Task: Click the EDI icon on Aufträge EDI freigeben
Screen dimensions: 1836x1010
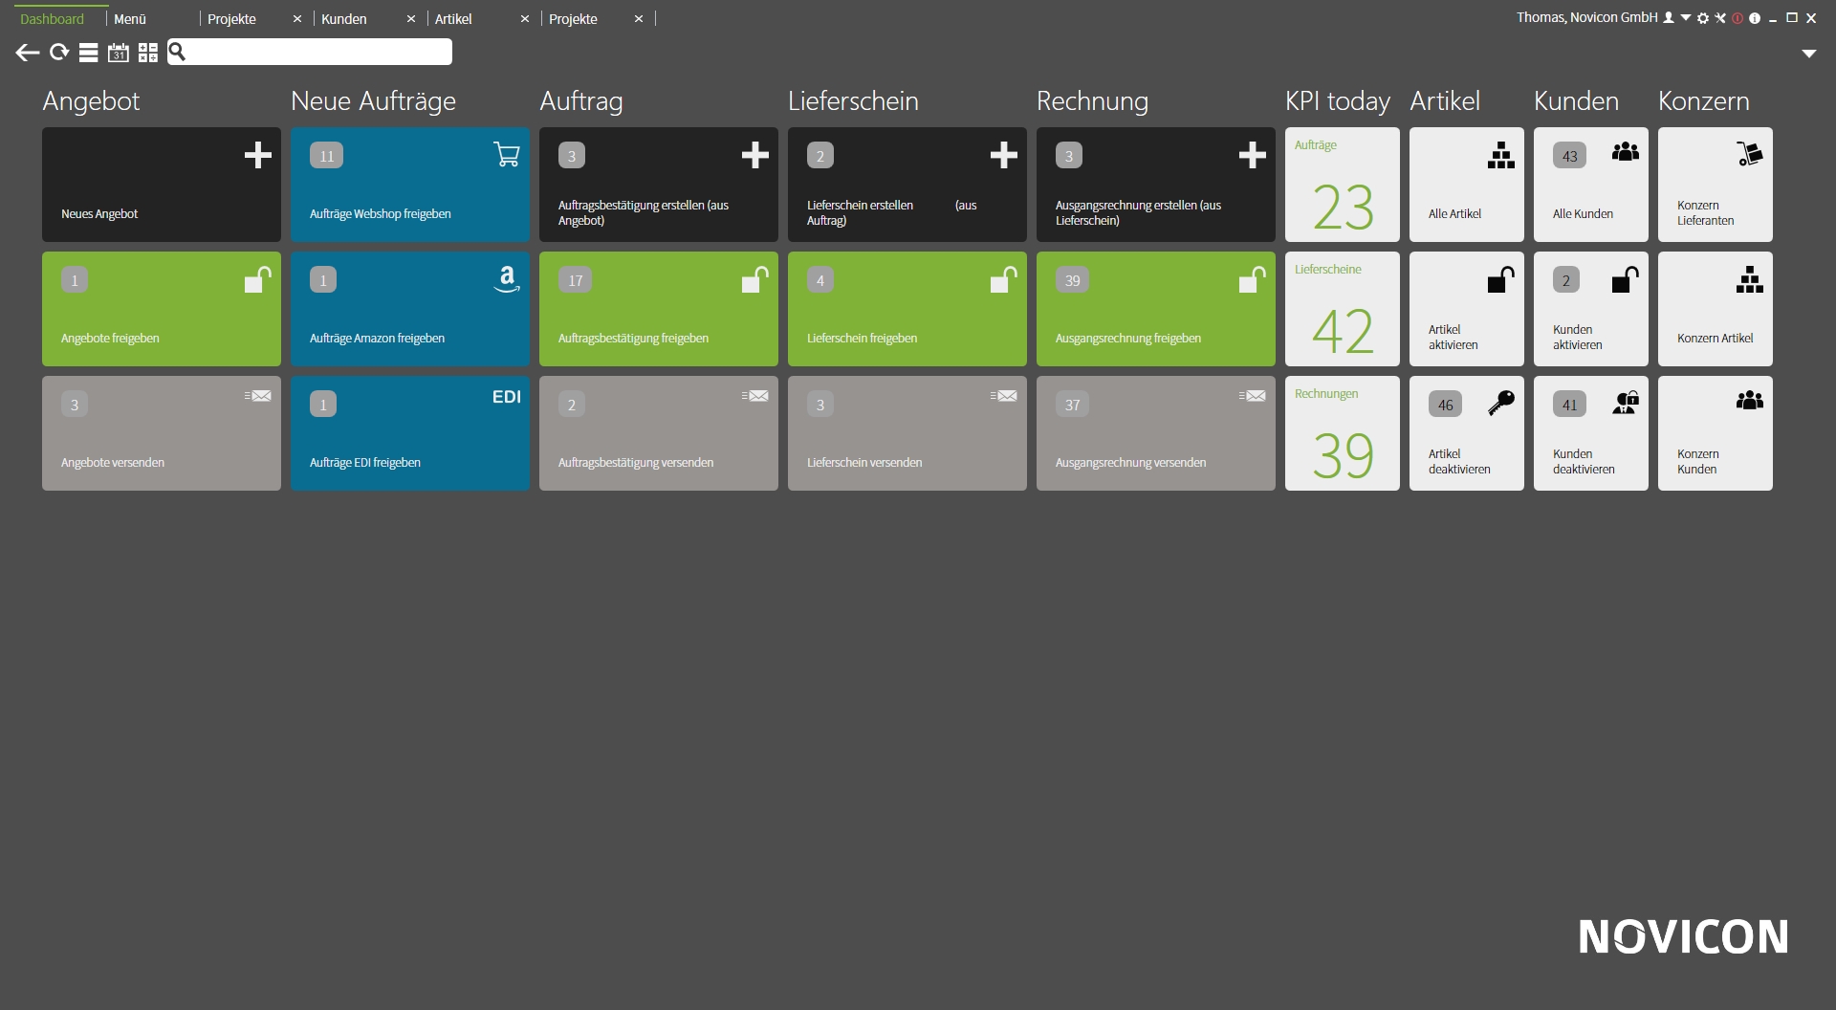Action: [x=507, y=397]
